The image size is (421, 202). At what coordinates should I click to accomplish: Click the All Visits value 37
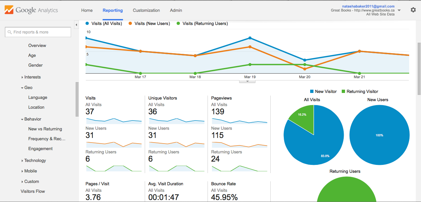pos(90,112)
